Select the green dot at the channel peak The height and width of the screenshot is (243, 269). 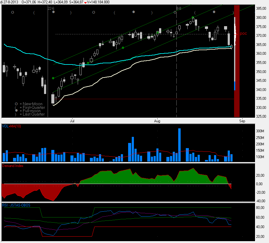click(x=193, y=17)
